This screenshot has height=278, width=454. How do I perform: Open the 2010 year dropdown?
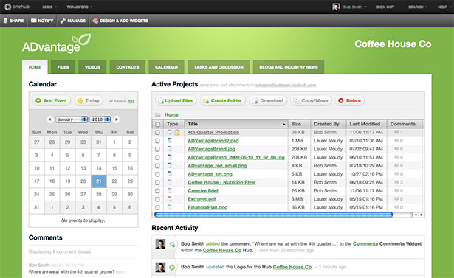(x=100, y=119)
